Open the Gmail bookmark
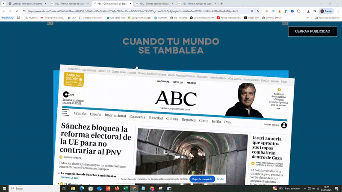 [x=53, y=17]
